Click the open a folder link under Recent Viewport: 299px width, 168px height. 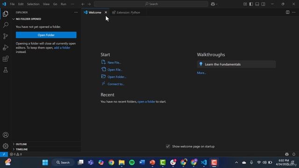click(x=146, y=102)
